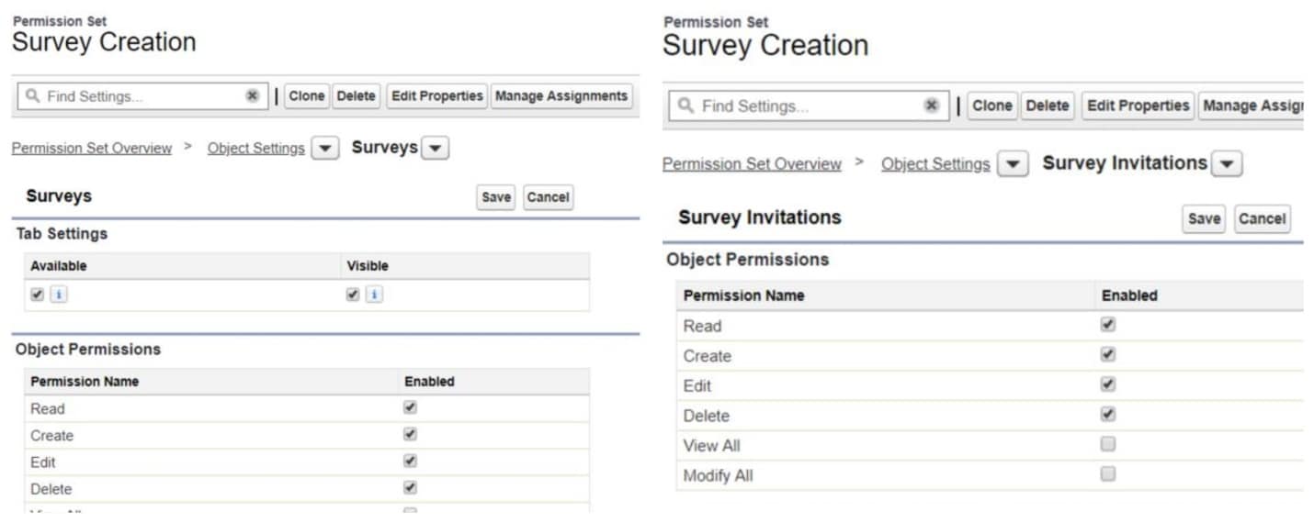Image resolution: width=1314 pixels, height=523 pixels.
Task: Cancel the Survey Invitations changes
Action: (1262, 218)
